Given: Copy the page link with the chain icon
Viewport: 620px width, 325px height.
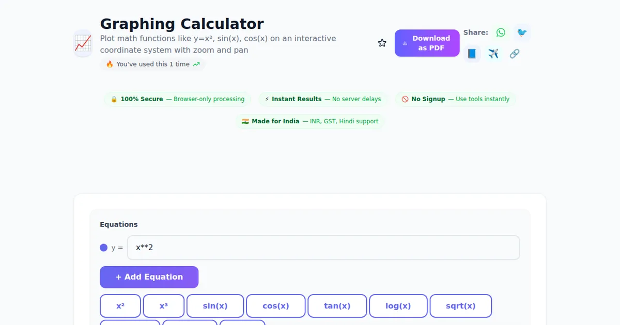Looking at the screenshot, I should click(x=514, y=54).
